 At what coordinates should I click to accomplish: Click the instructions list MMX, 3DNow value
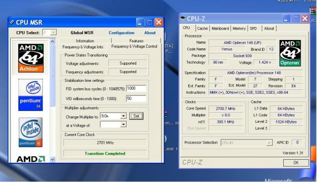(x=256, y=92)
